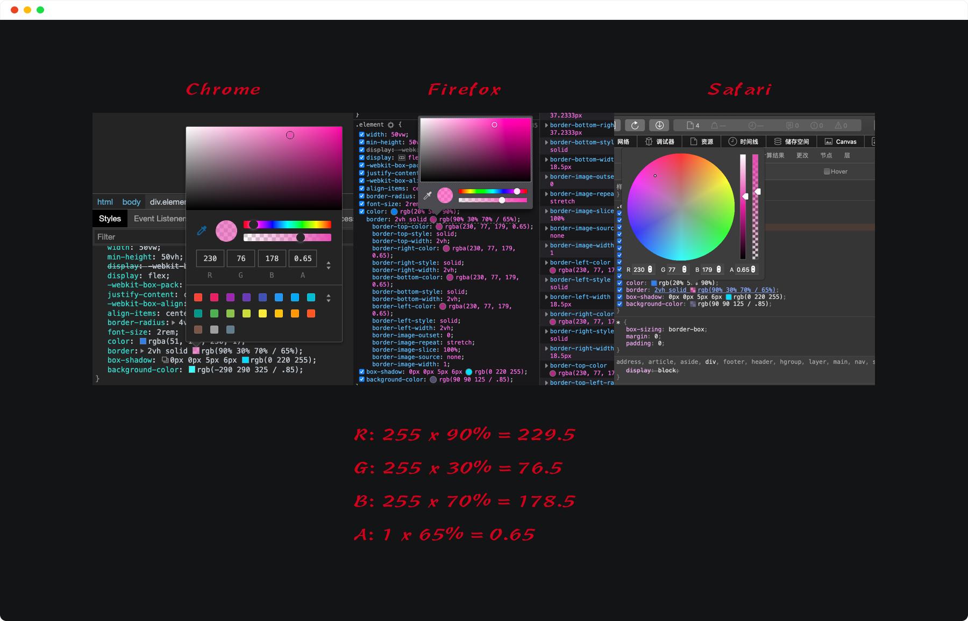Click the element picker icon beside .element in Firefox
Screen dimensions: 968x621
click(x=391, y=125)
